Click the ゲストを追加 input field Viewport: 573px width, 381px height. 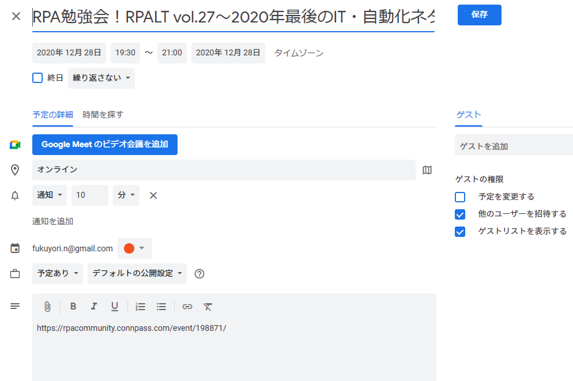513,145
